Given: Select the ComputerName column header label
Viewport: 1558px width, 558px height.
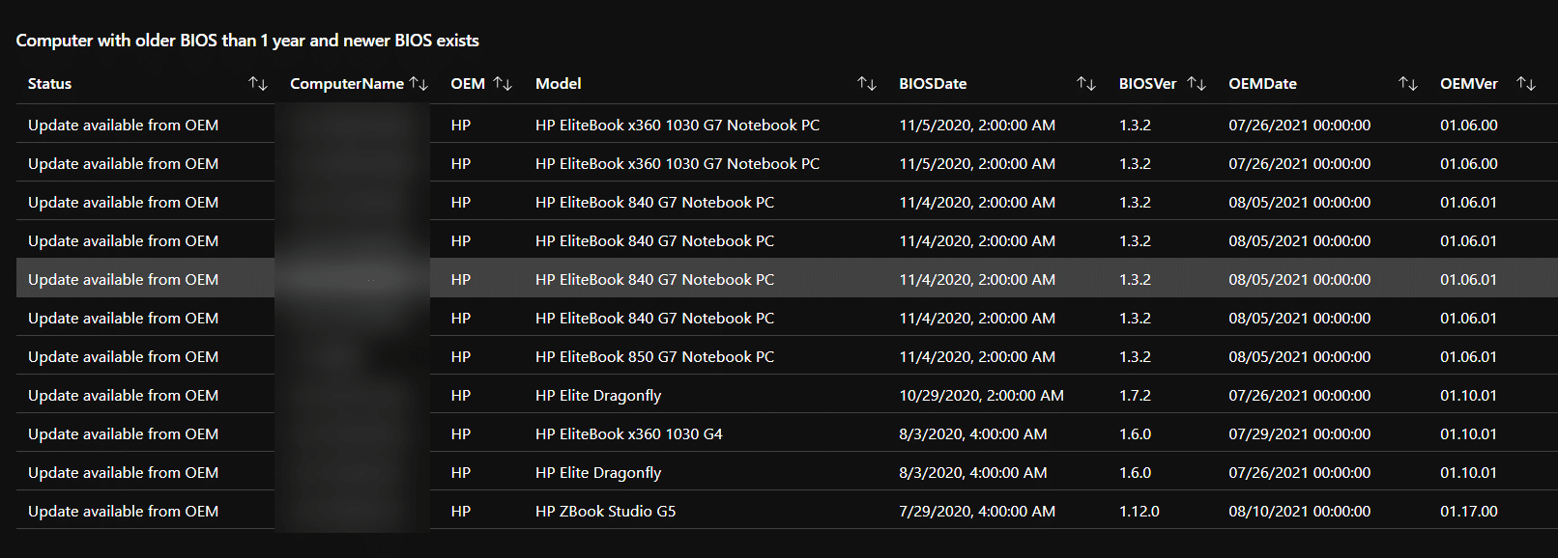Looking at the screenshot, I should point(347,84).
